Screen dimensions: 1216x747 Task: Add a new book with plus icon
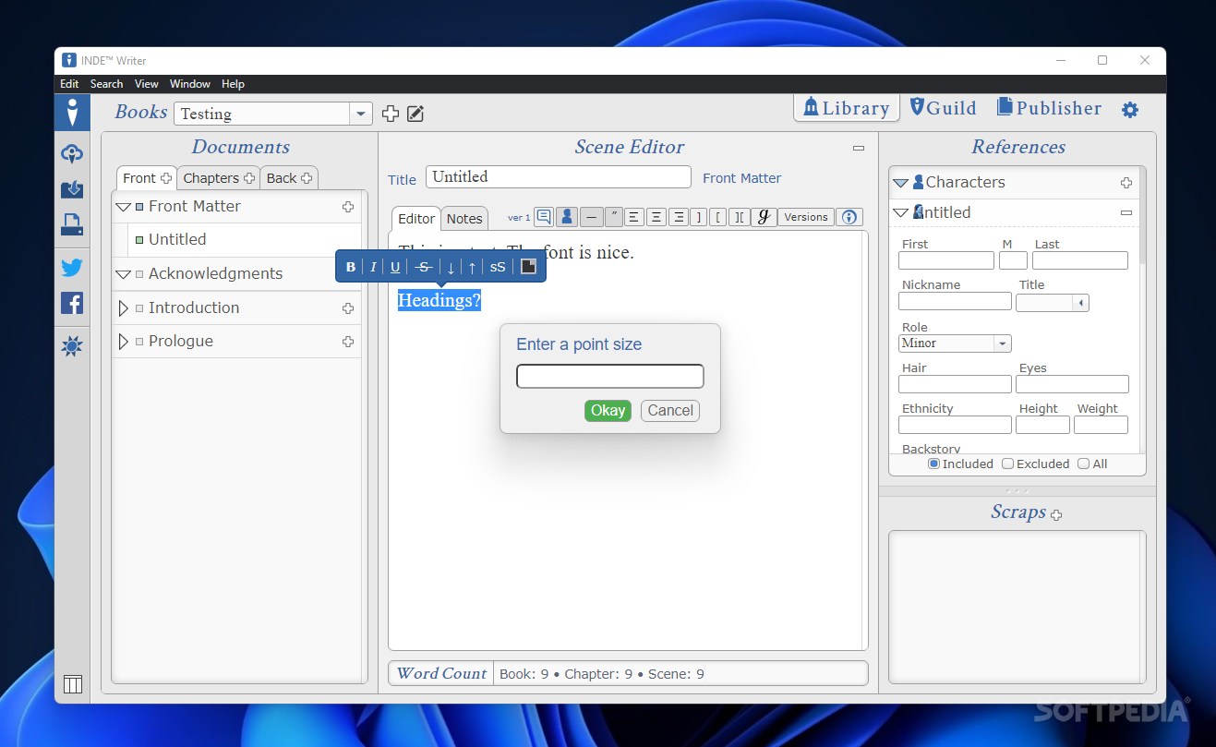(x=391, y=114)
